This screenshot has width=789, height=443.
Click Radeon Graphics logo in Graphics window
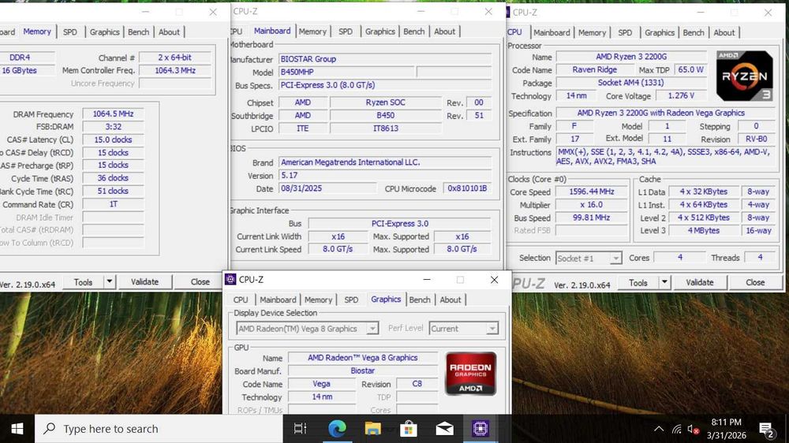pyautogui.click(x=470, y=373)
